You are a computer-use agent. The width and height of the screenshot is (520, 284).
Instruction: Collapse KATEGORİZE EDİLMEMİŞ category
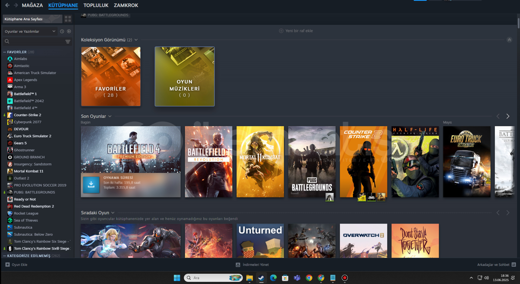5,256
